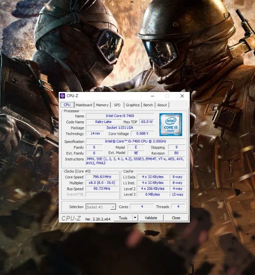Click the L1 Inst. associativity '8-way'
255x275 pixels.
177,183
